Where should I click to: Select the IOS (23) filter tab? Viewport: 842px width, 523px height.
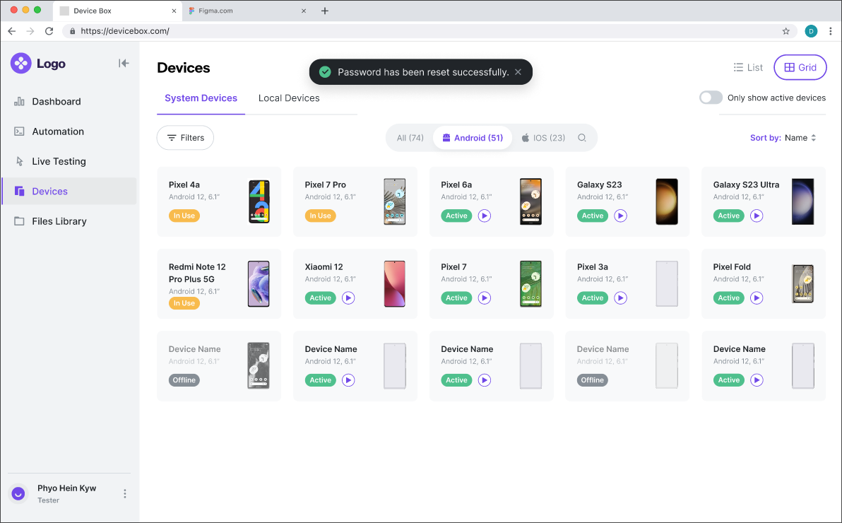(x=543, y=138)
